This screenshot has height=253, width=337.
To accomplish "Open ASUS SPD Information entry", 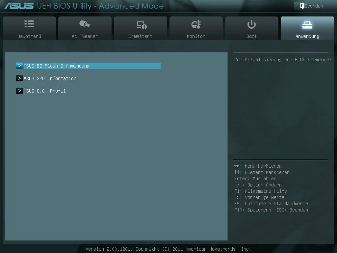I will (x=50, y=78).
